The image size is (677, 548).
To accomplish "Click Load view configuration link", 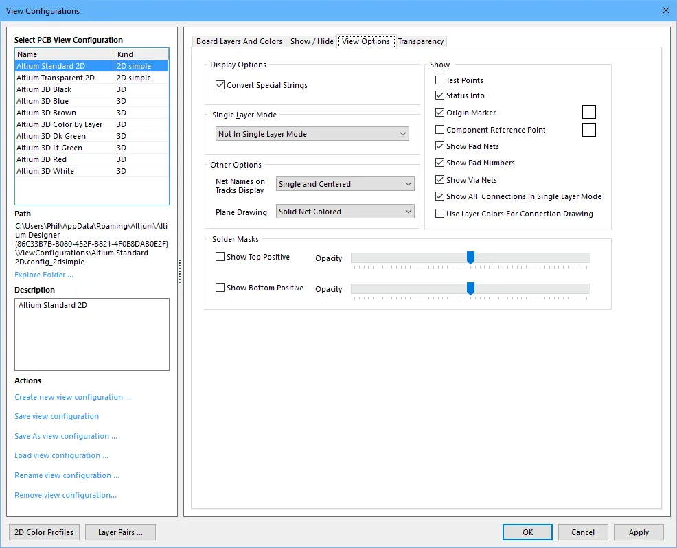I will coord(61,455).
